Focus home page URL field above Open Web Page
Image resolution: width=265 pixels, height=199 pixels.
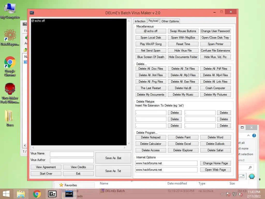click(x=166, y=163)
